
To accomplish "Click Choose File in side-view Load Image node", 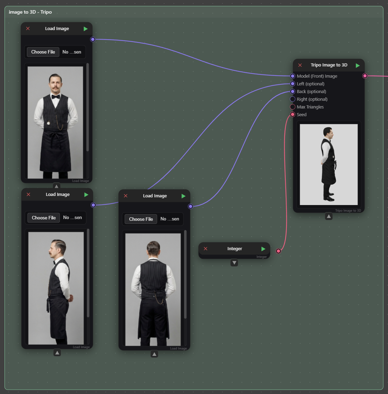I will tap(44, 218).
